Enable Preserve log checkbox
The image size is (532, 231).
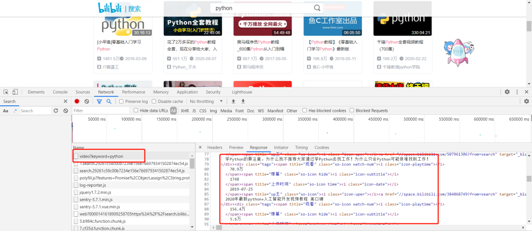coord(121,101)
